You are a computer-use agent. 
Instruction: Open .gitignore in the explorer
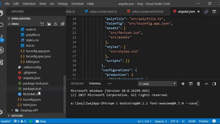tap(30, 73)
